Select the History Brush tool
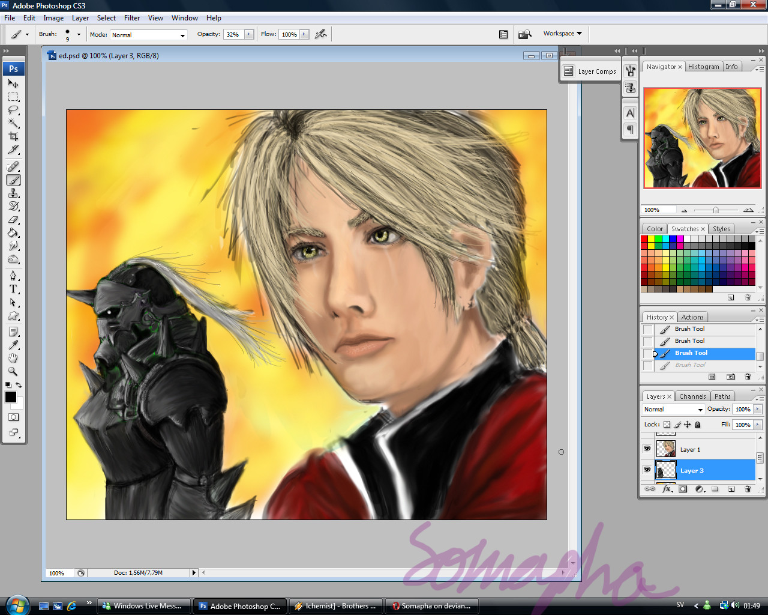This screenshot has width=768, height=615. [13, 207]
